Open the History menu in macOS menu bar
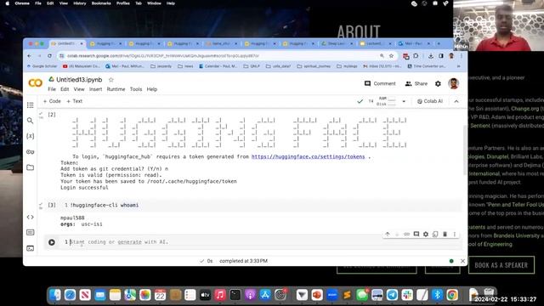Image resolution: width=544 pixels, height=306 pixels. 79,3
